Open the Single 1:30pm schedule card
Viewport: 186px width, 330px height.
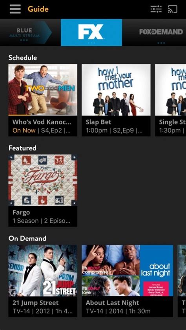(171, 100)
